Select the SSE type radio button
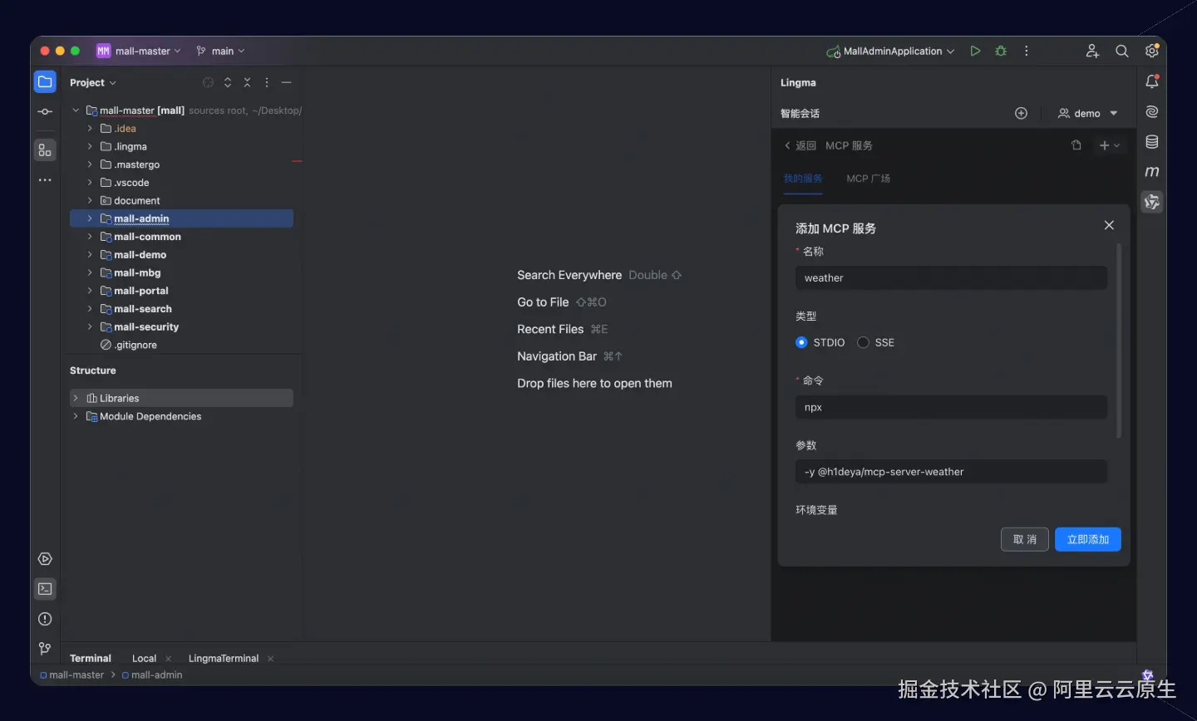This screenshot has width=1197, height=721. coord(863,342)
